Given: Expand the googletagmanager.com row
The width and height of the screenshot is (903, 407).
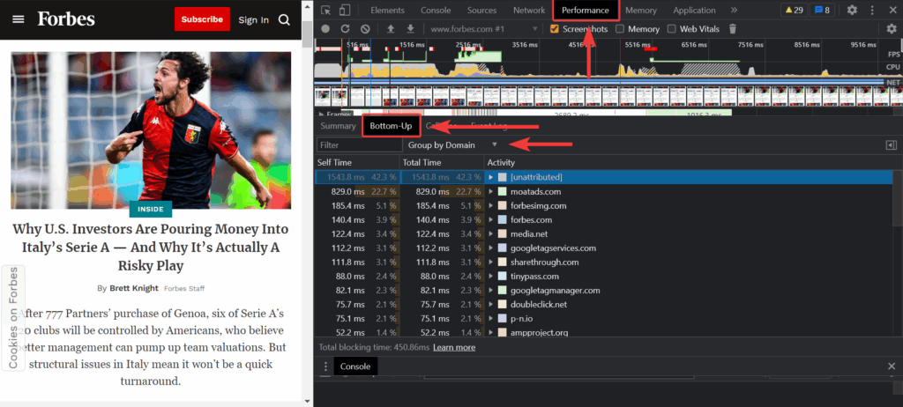Looking at the screenshot, I should (x=491, y=290).
